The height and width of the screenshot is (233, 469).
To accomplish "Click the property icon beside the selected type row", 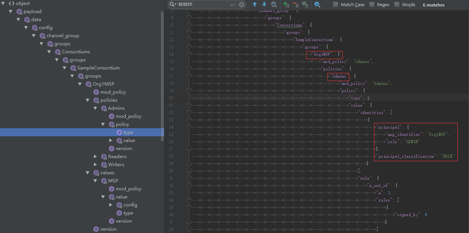I will (119, 132).
